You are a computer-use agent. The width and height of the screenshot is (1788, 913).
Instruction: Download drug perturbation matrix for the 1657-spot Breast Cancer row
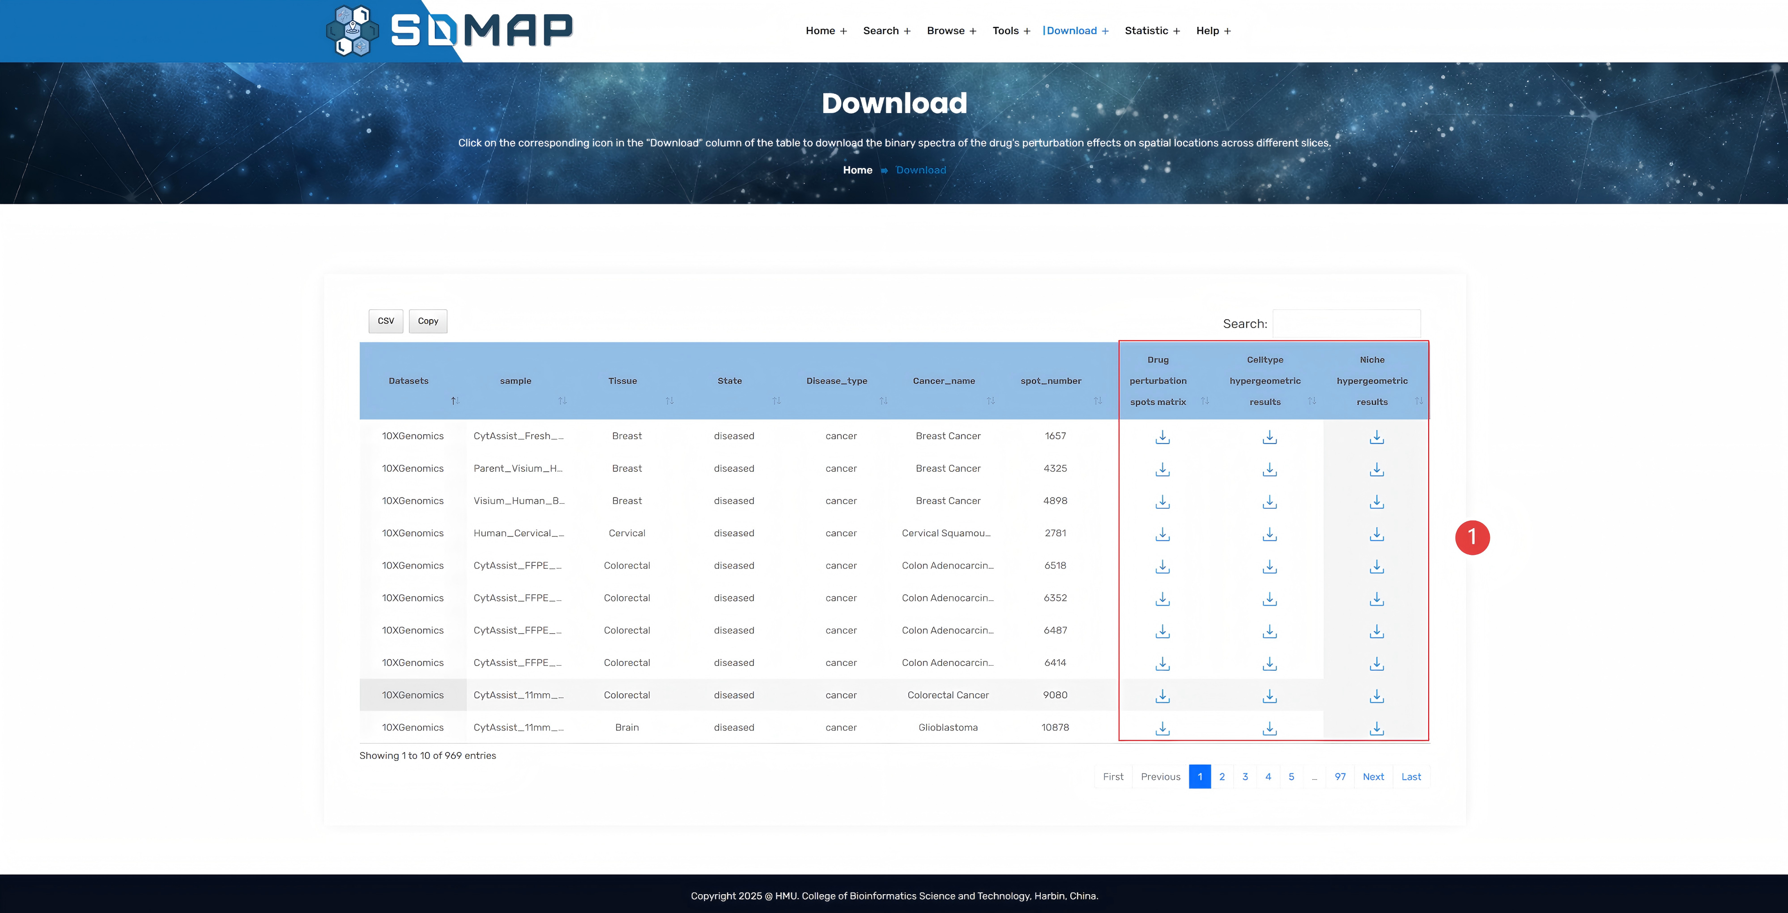(x=1162, y=437)
